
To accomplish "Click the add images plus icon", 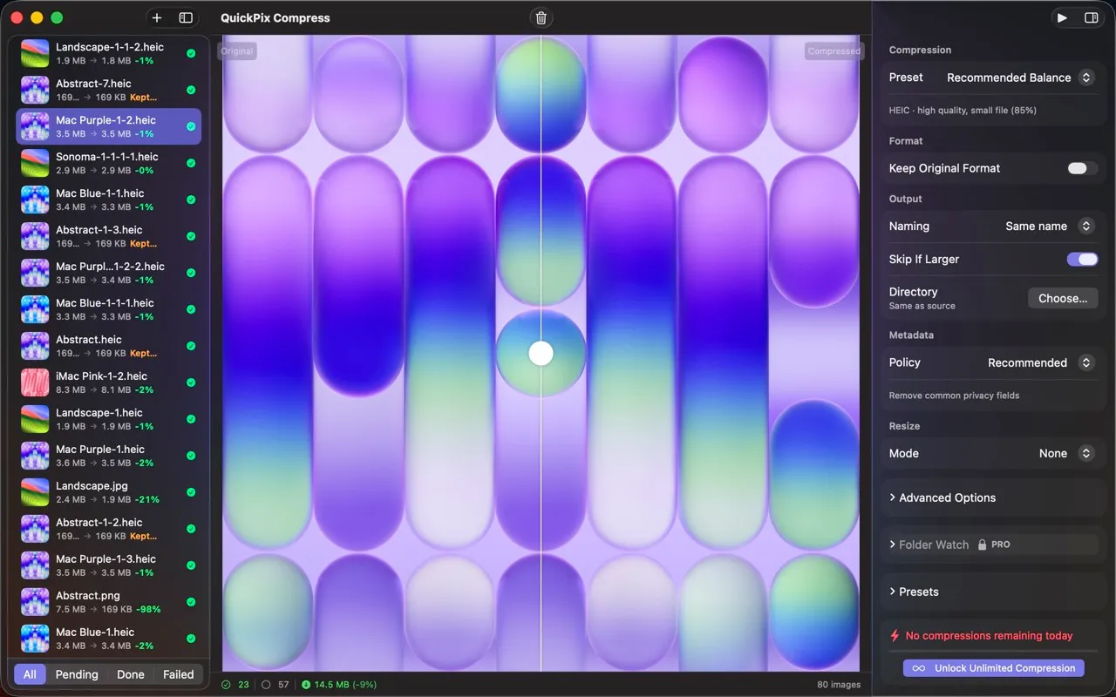I will [157, 17].
